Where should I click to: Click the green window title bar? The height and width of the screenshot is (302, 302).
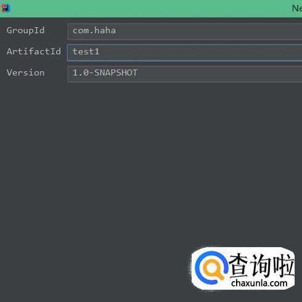(151, 9)
